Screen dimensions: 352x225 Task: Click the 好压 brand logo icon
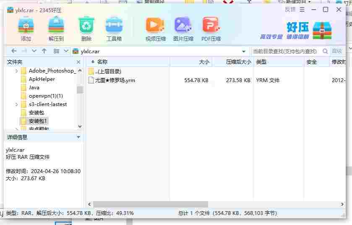pos(322,31)
